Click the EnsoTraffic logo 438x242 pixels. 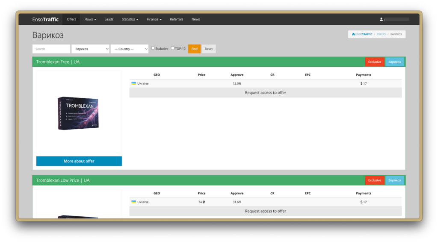45,19
